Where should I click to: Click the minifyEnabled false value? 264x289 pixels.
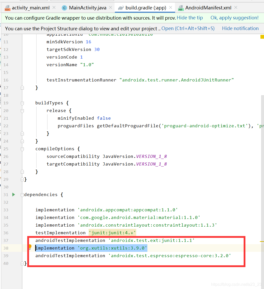104,118
